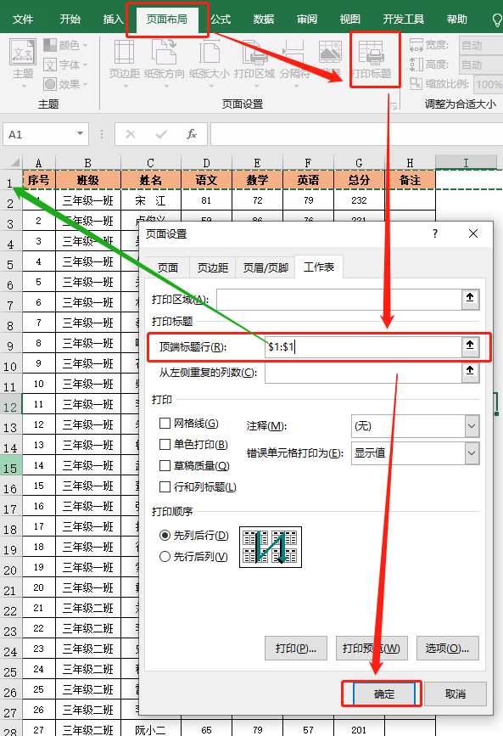Screen dimensions: 503x736
Task: Open the 宽度 width dropdown
Action: [480, 46]
